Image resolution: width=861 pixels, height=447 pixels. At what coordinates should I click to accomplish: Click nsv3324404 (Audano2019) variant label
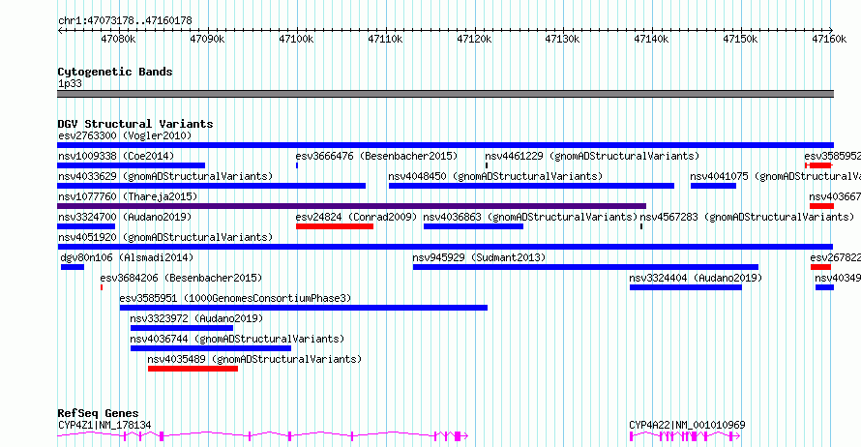coord(696,278)
